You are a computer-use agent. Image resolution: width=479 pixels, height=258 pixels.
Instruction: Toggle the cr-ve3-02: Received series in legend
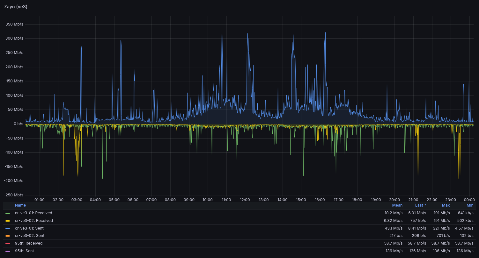(x=34, y=221)
